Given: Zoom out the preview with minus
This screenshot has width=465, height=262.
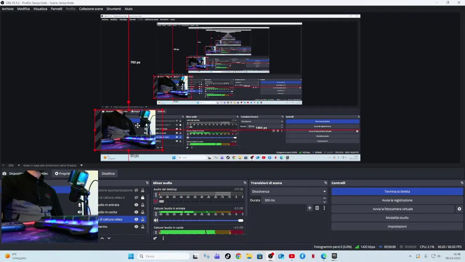Looking at the screenshot, I should 3,165.
